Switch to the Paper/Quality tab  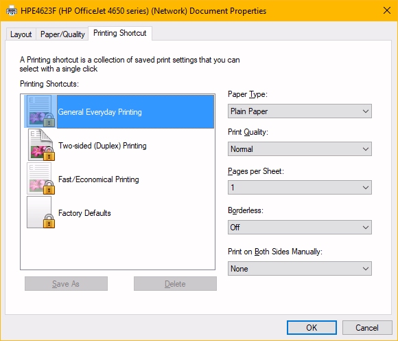62,34
